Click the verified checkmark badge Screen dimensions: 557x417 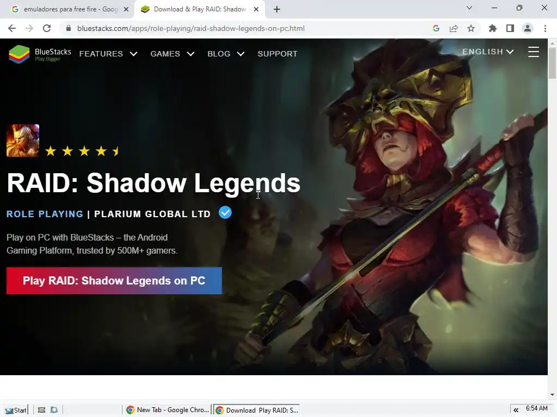coord(225,213)
